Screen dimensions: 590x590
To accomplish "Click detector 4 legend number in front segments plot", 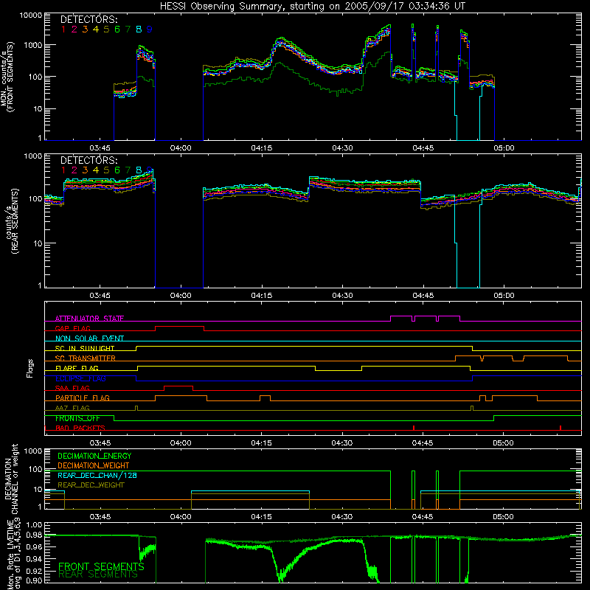I will [96, 29].
